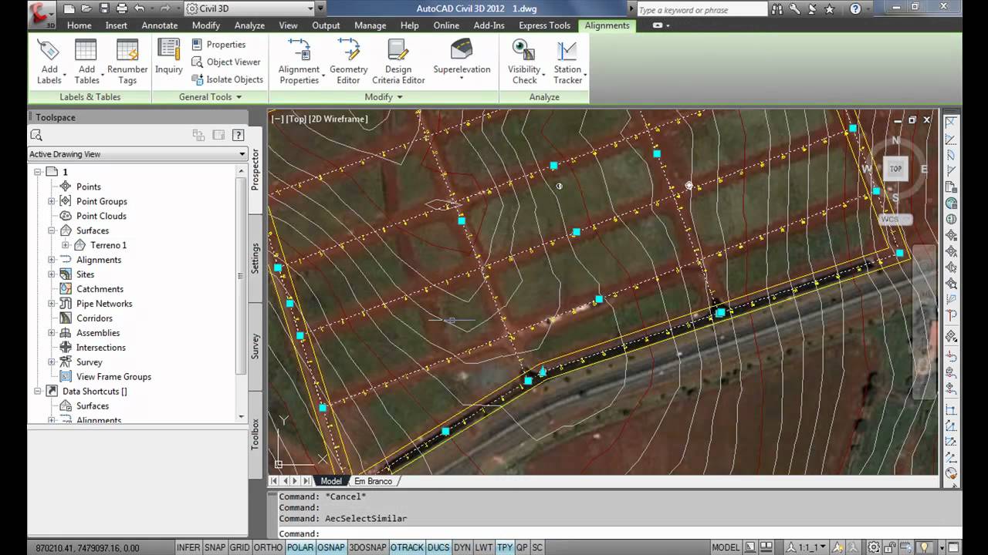
Task: Select Catchments in the Prospector tree
Action: point(100,289)
